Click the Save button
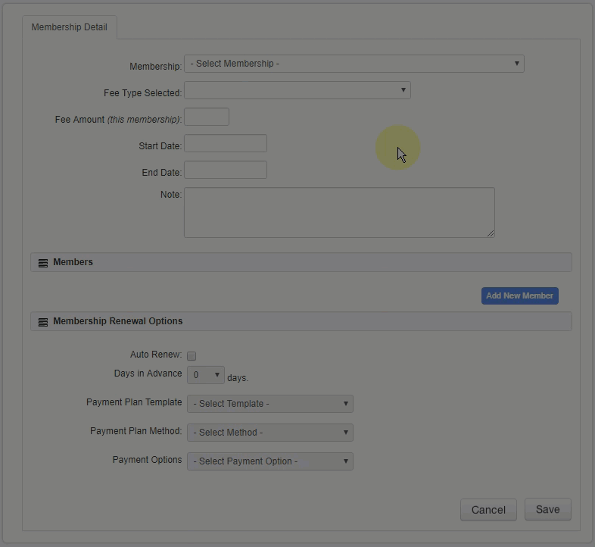This screenshot has width=595, height=547. pos(547,510)
